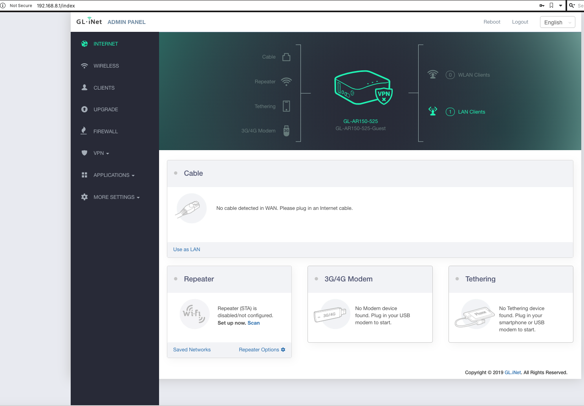Click the Cable port icon in diagram
Viewport: 584px width, 406px height.
pyautogui.click(x=286, y=57)
